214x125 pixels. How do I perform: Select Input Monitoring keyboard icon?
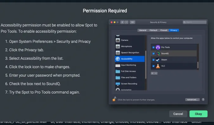tap(118, 65)
